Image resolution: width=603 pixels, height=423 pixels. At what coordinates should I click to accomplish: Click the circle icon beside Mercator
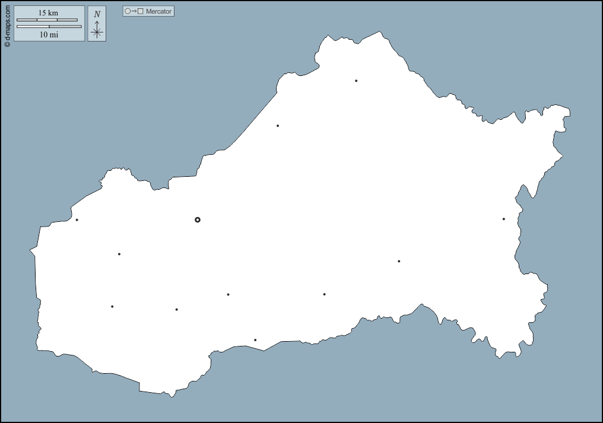tap(128, 11)
